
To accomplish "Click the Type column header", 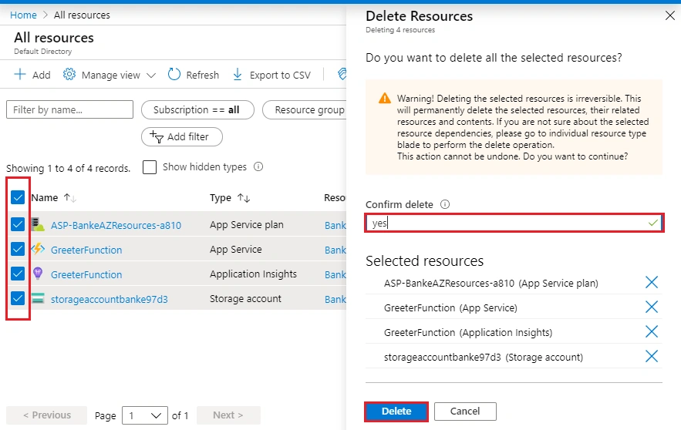I will click(x=221, y=198).
